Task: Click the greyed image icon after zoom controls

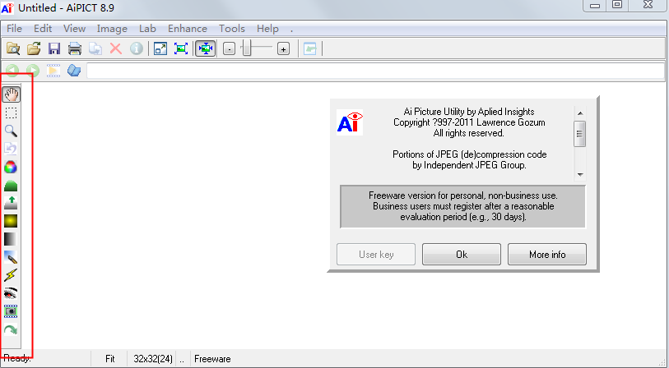Action: (309, 48)
